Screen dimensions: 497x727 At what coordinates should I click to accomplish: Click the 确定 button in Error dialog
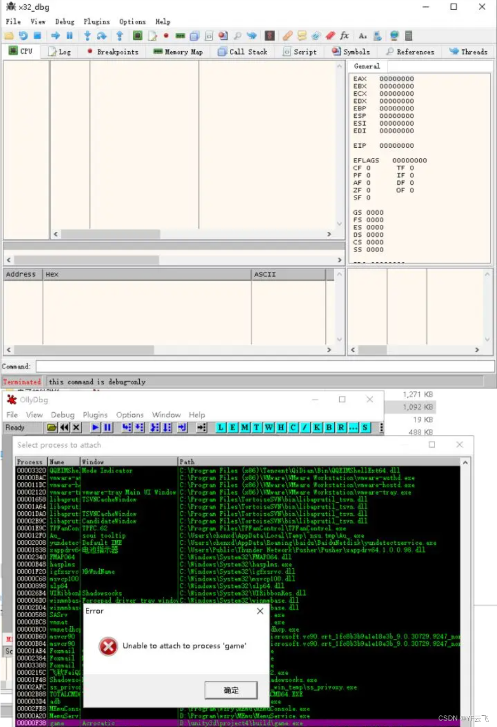231,690
